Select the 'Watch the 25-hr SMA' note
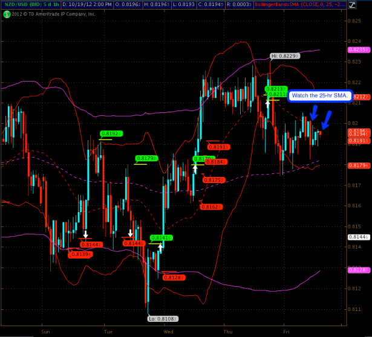 (x=319, y=95)
